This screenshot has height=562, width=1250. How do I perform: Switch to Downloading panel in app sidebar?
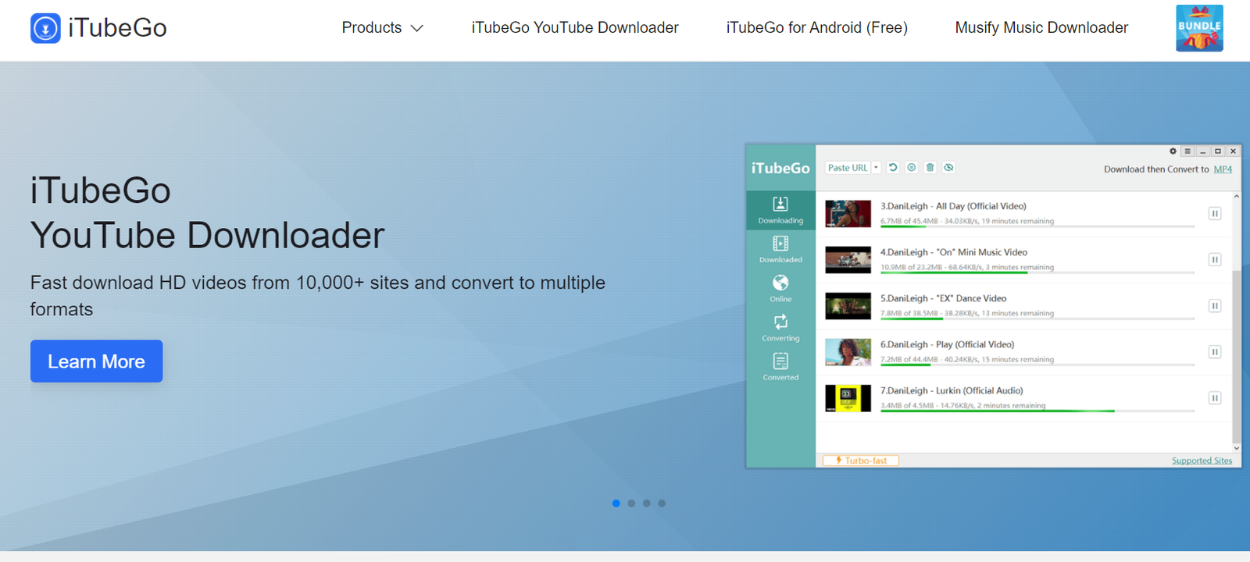click(780, 211)
